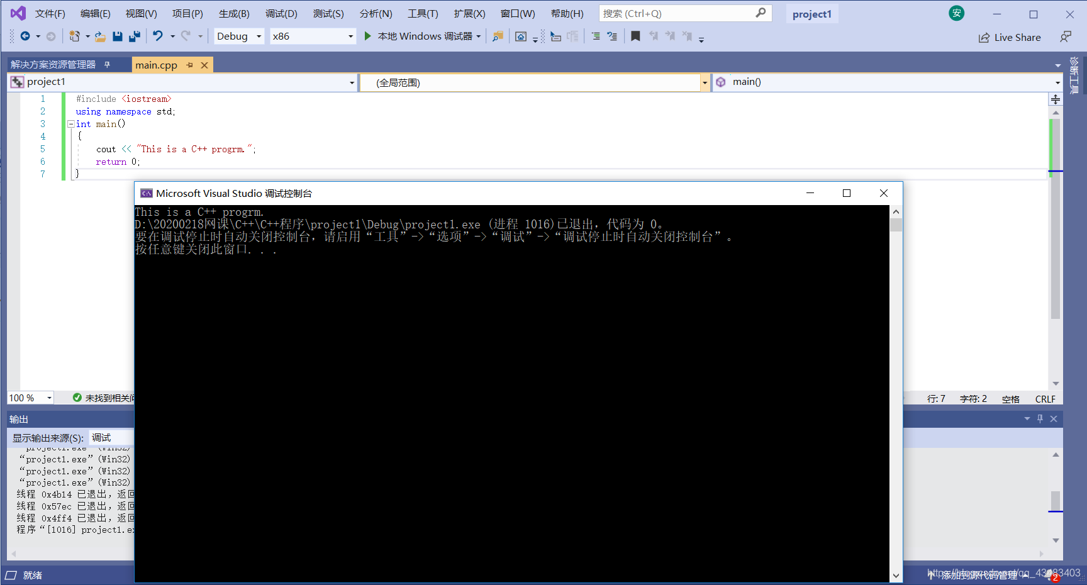Image resolution: width=1087 pixels, height=585 pixels.
Task: Click the Redo arrow icon
Action: point(186,36)
